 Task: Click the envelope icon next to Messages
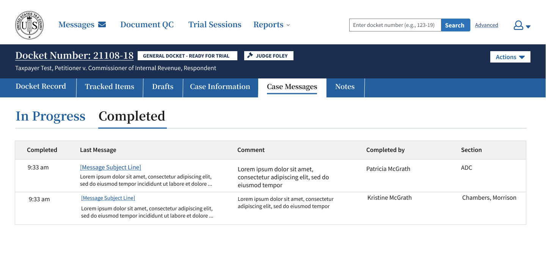(x=102, y=25)
